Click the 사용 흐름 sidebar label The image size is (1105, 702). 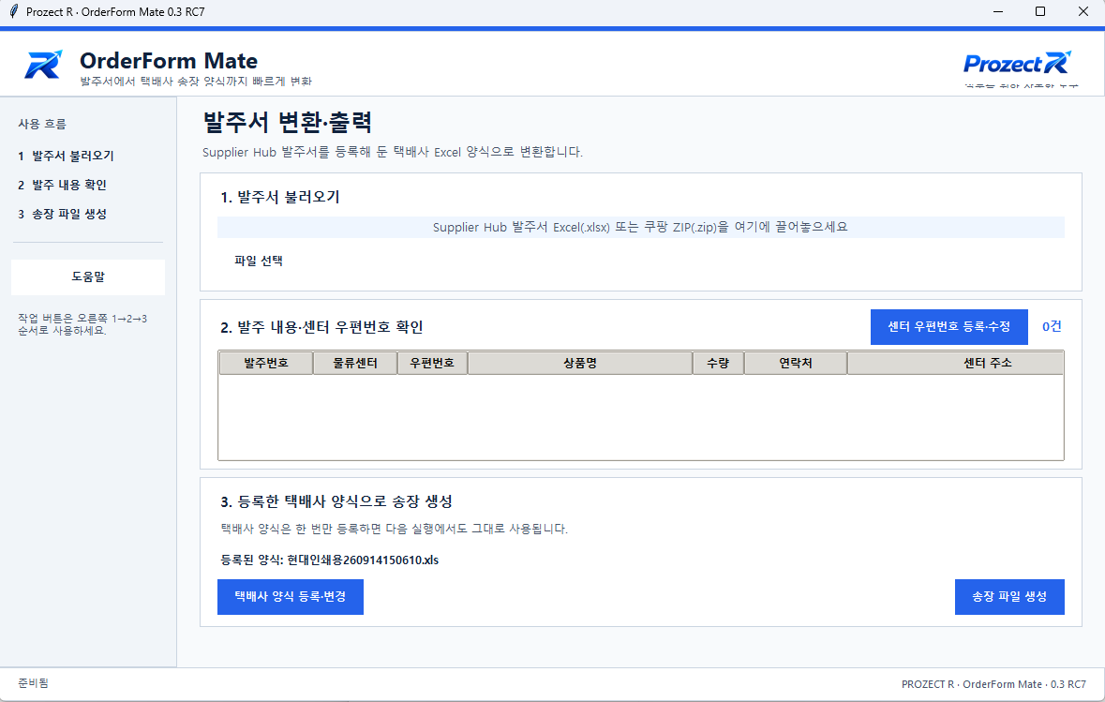coord(42,124)
